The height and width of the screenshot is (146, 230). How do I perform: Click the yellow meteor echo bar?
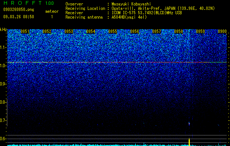click(189, 142)
